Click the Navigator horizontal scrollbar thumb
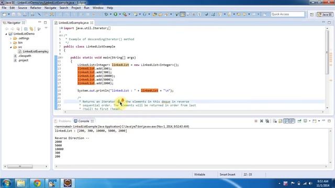The width and height of the screenshot is (335, 188). coord(20,167)
